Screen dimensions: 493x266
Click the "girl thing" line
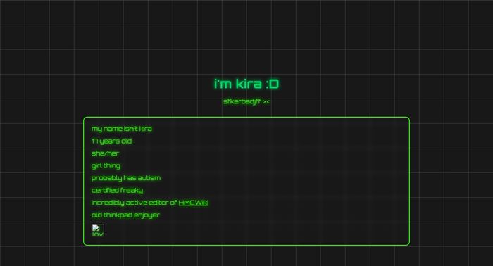[x=106, y=166]
